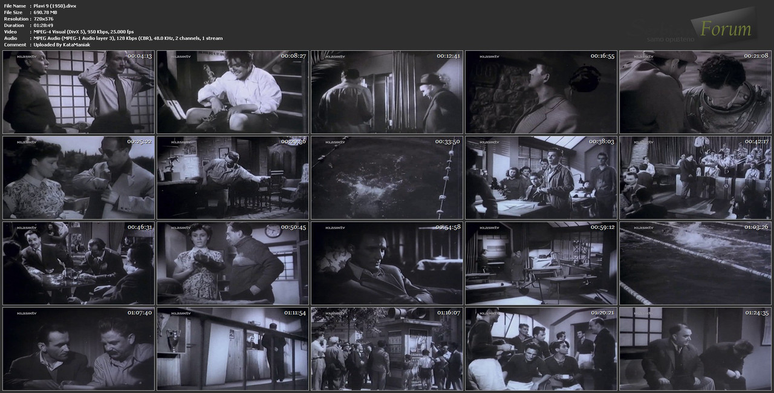Click the frame marked 00:16:55
774x393 pixels.
[x=541, y=92]
